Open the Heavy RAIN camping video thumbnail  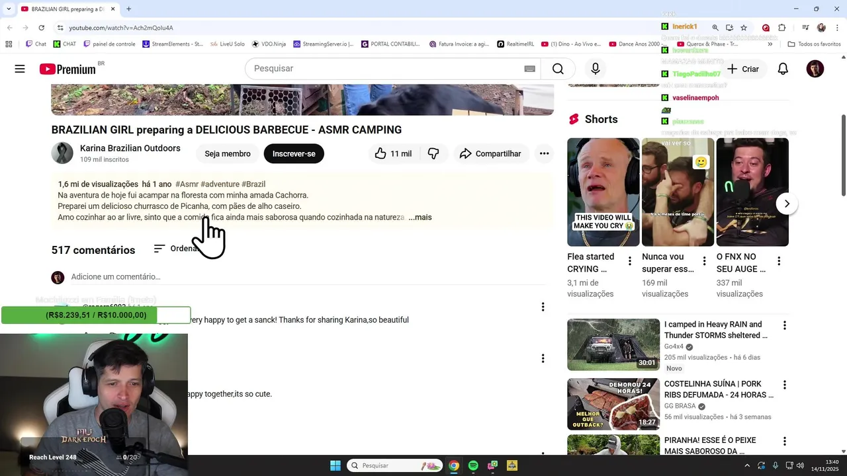coord(613,344)
